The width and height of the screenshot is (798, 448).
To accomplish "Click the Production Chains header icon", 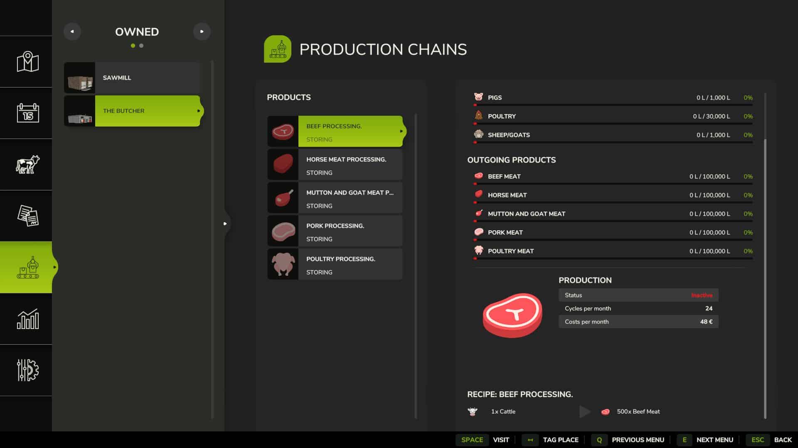I will (277, 49).
